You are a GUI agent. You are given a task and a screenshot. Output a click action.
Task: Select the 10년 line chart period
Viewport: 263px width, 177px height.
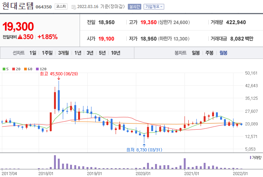tap(116, 53)
